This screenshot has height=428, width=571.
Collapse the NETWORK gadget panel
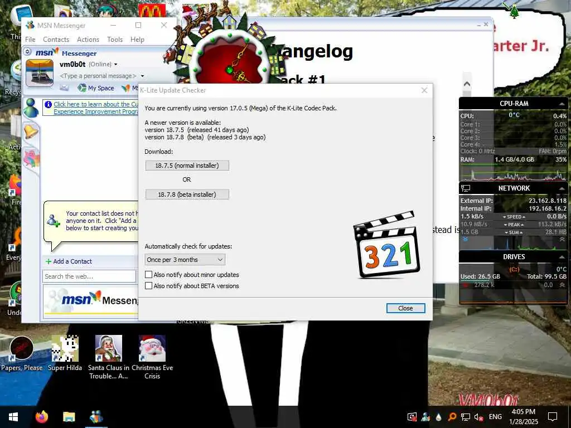point(562,188)
